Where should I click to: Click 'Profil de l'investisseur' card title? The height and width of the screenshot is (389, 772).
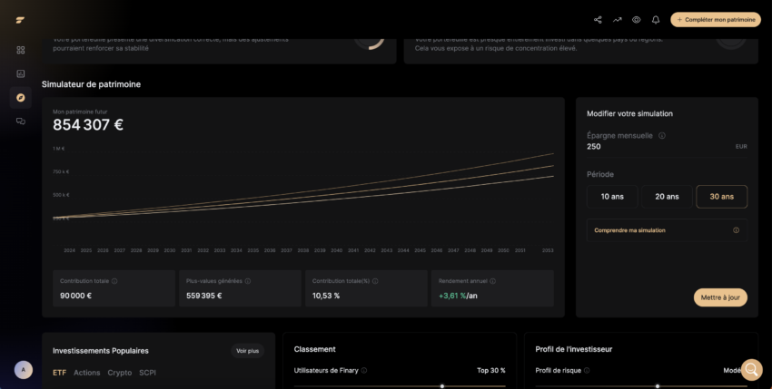pyautogui.click(x=574, y=349)
